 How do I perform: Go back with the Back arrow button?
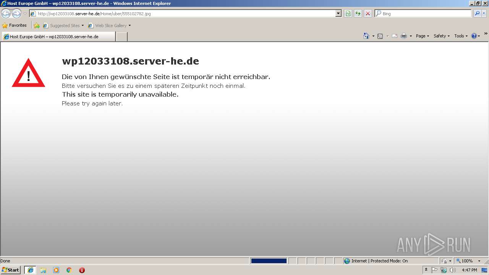coord(6,14)
